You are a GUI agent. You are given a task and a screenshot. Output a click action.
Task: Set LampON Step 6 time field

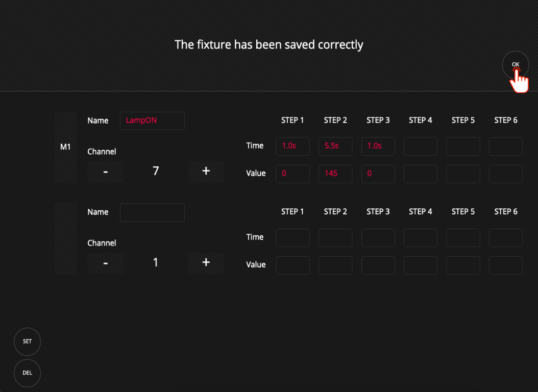506,146
